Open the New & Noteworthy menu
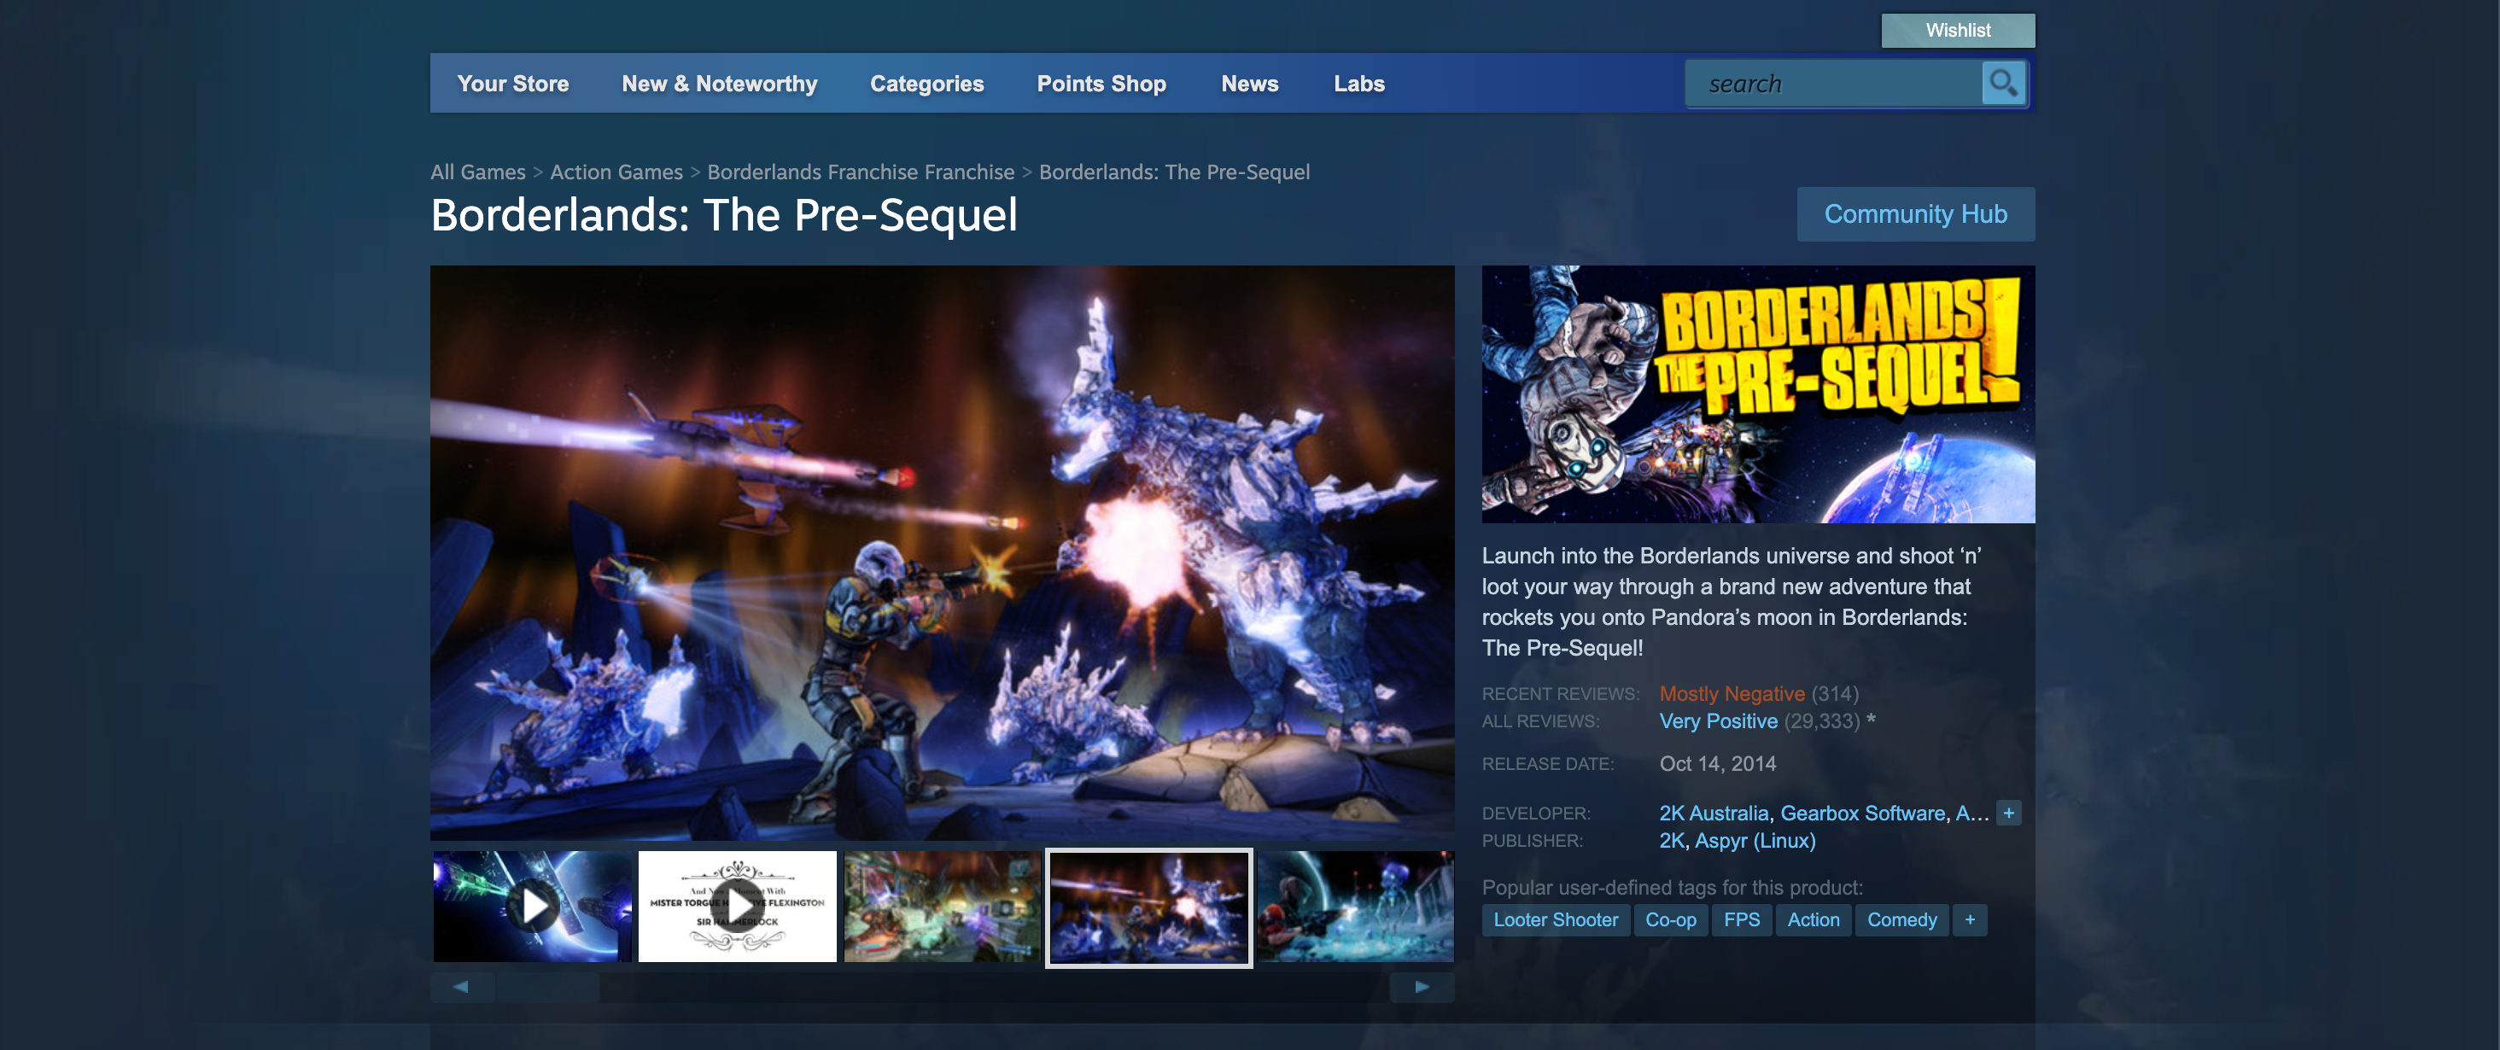 (x=719, y=84)
